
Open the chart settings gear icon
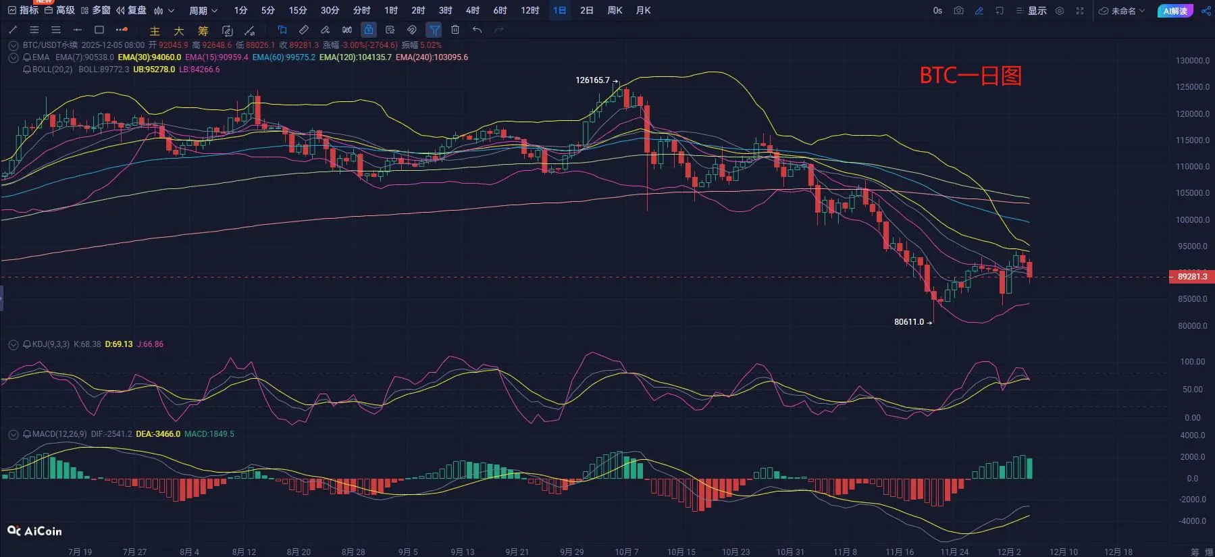[1060, 11]
